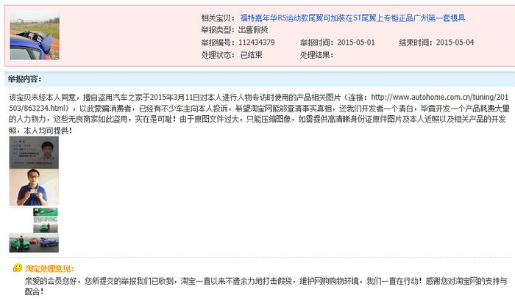Open the product thumbnail of the blue car
This screenshot has height=300, width=515.
[35, 34]
